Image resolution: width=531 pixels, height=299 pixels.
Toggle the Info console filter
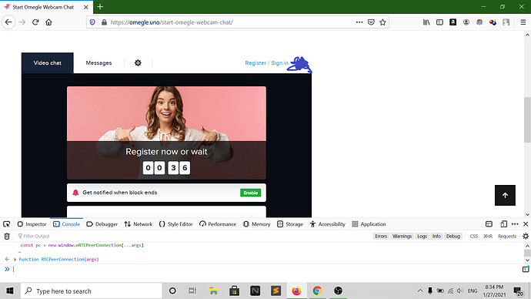point(436,237)
